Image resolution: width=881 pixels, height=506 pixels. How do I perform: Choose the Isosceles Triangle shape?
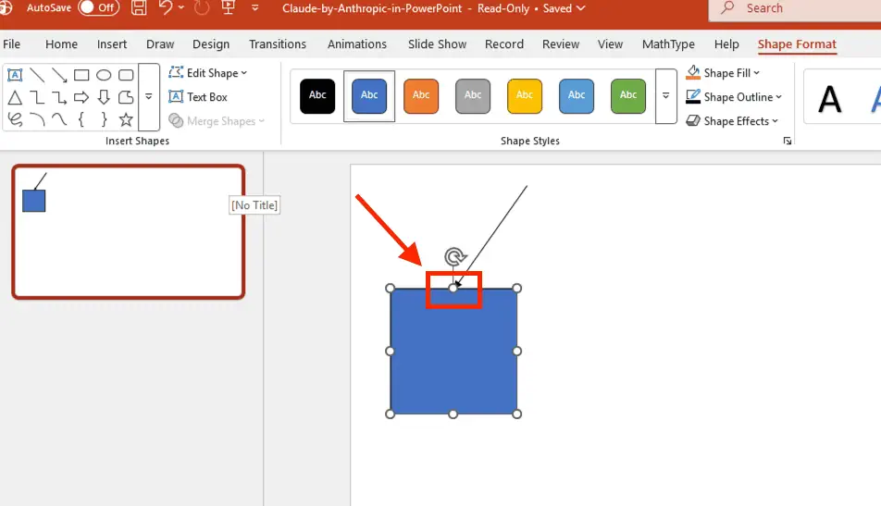tap(15, 97)
